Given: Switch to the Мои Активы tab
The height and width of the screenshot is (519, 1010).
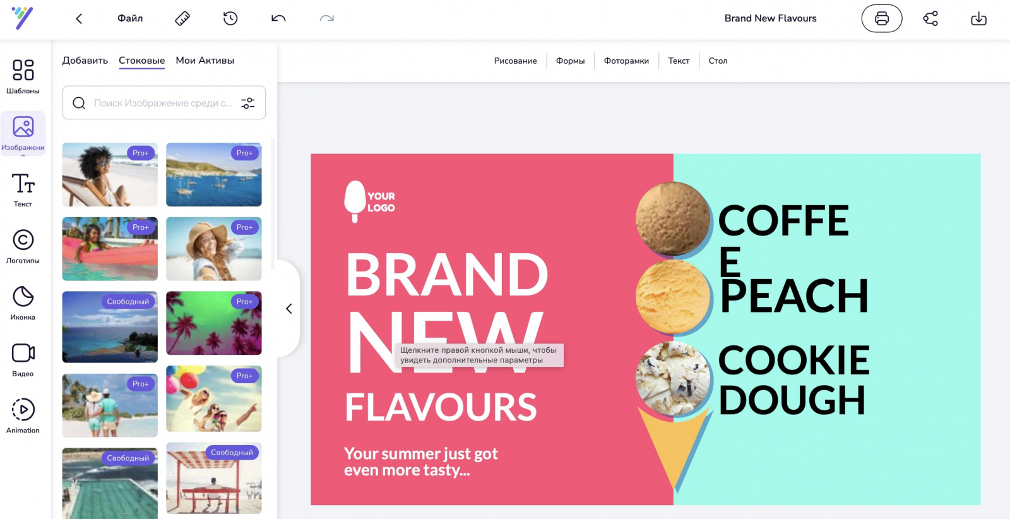Looking at the screenshot, I should pos(205,61).
